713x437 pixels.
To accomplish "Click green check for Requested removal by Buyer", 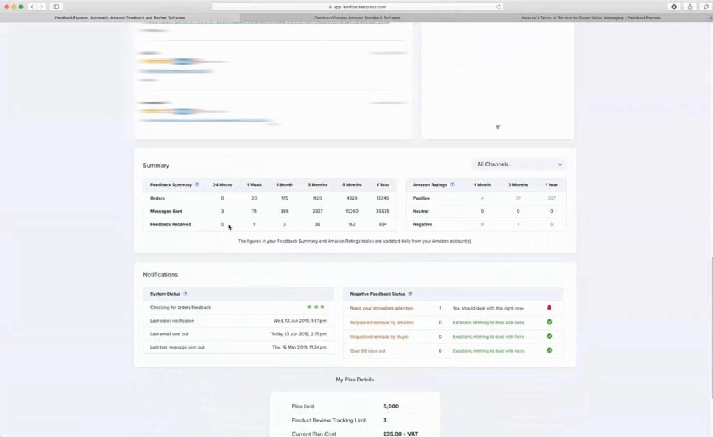I will pyautogui.click(x=549, y=336).
